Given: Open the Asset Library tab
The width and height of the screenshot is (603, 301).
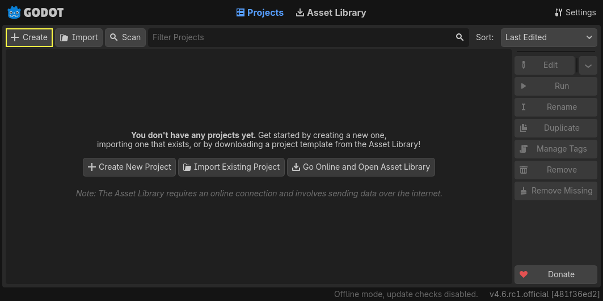Looking at the screenshot, I should click(x=331, y=12).
